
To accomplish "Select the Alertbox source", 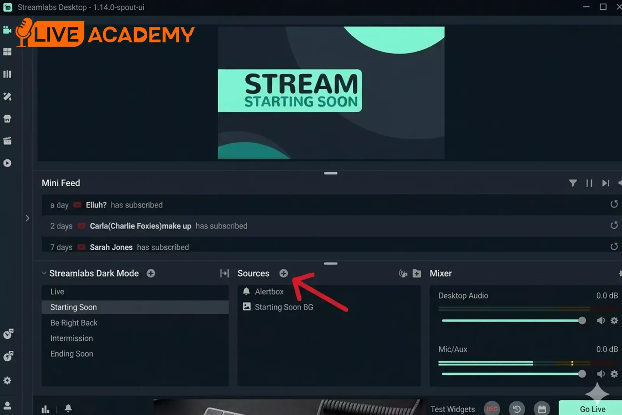I will click(x=329, y=292).
